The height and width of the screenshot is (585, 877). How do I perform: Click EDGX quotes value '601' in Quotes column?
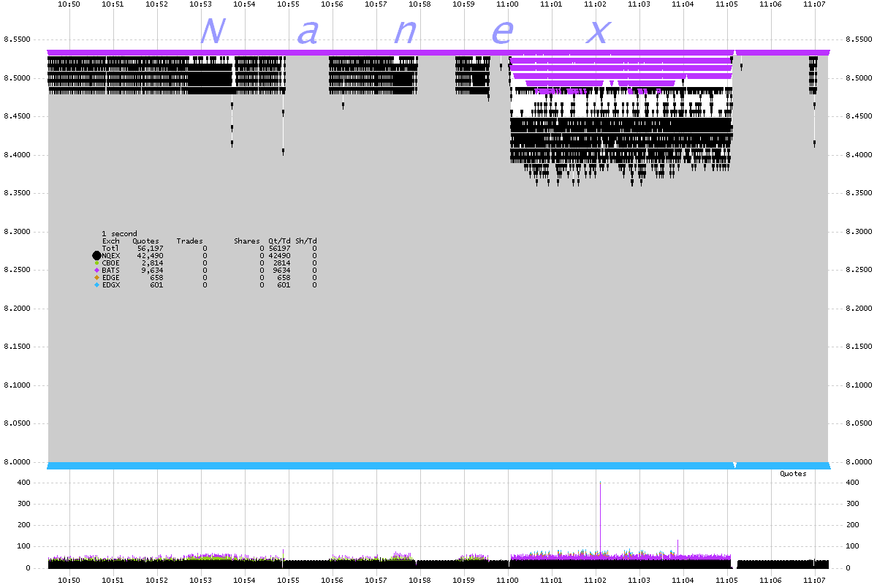tap(156, 285)
